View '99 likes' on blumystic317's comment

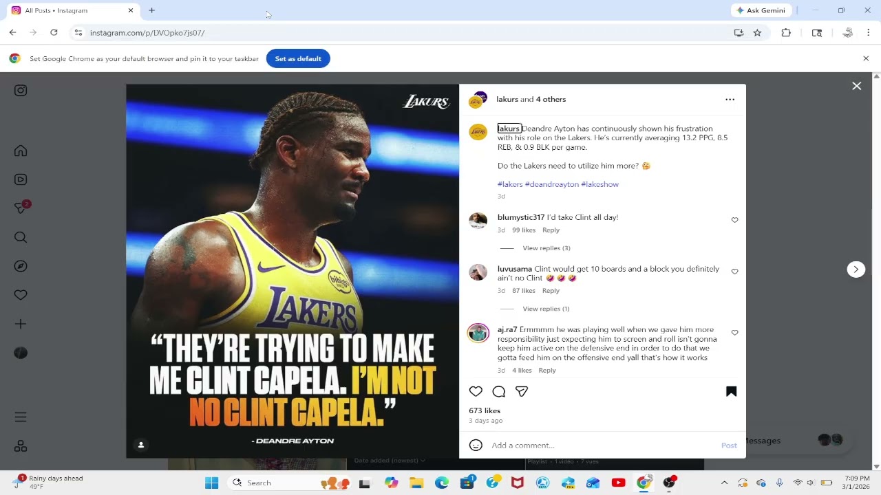[x=524, y=230]
